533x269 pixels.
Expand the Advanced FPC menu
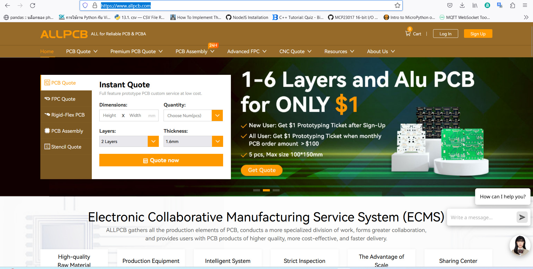click(x=247, y=51)
